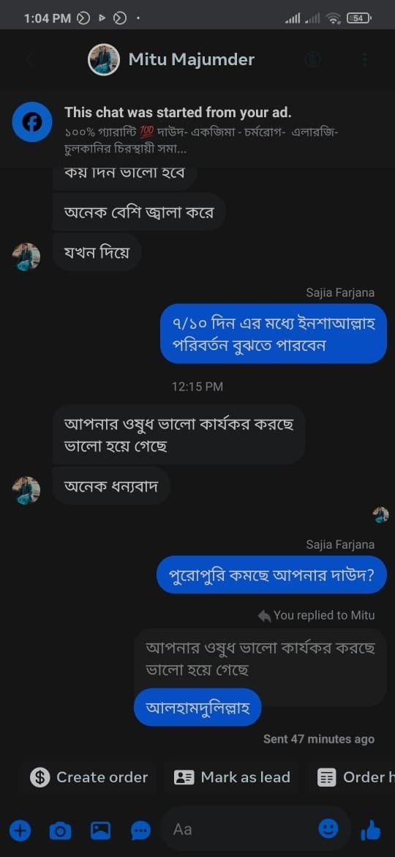Open the emoji smiley picker
The width and height of the screenshot is (395, 857).
click(328, 829)
